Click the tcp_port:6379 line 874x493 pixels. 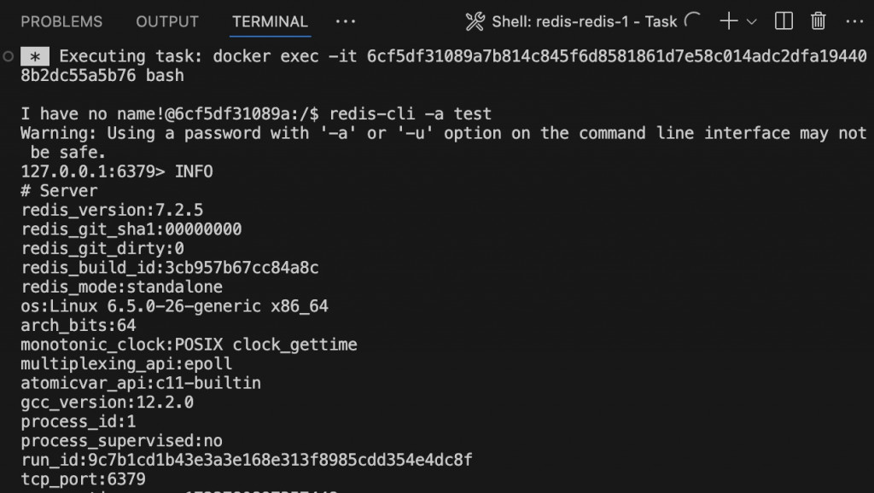tap(83, 479)
